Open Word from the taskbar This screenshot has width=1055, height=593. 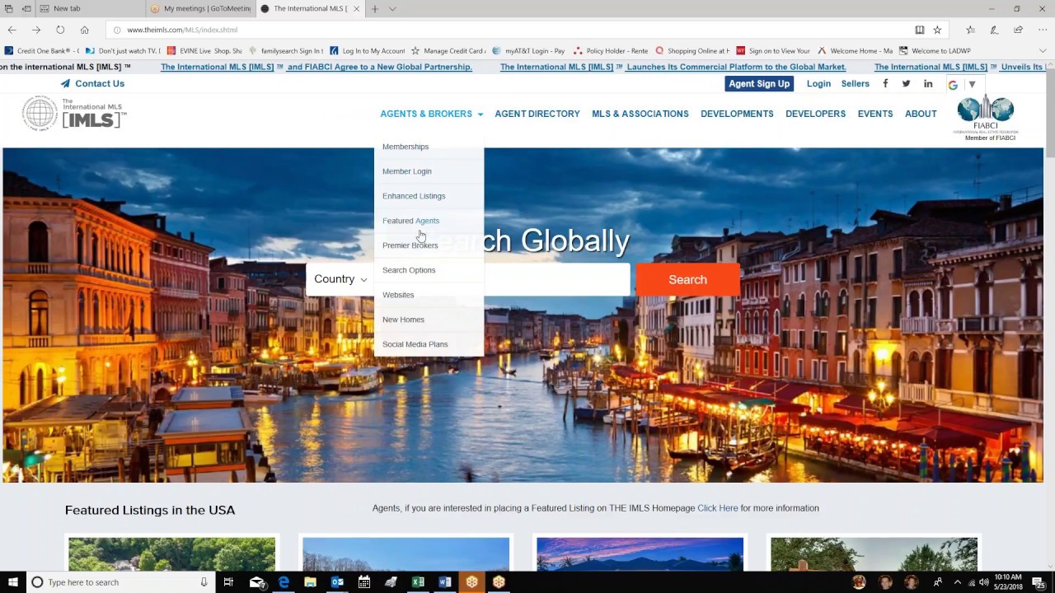coord(445,582)
